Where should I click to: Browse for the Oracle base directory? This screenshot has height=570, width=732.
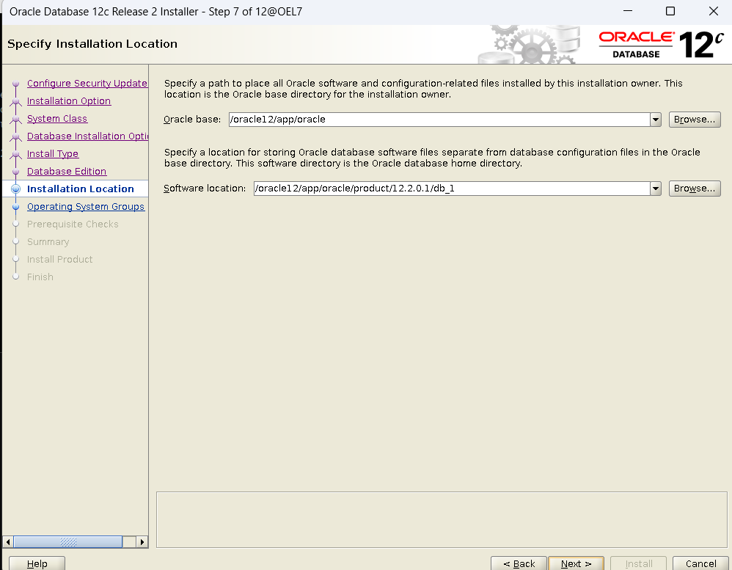coord(695,120)
